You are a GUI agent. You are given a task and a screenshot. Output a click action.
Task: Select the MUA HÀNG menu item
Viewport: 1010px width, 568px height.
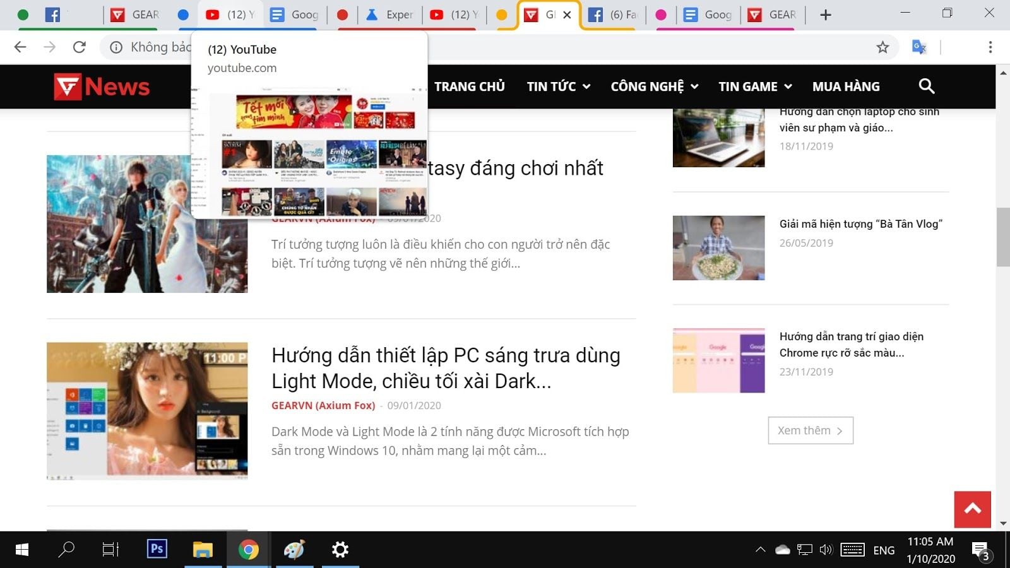846,86
